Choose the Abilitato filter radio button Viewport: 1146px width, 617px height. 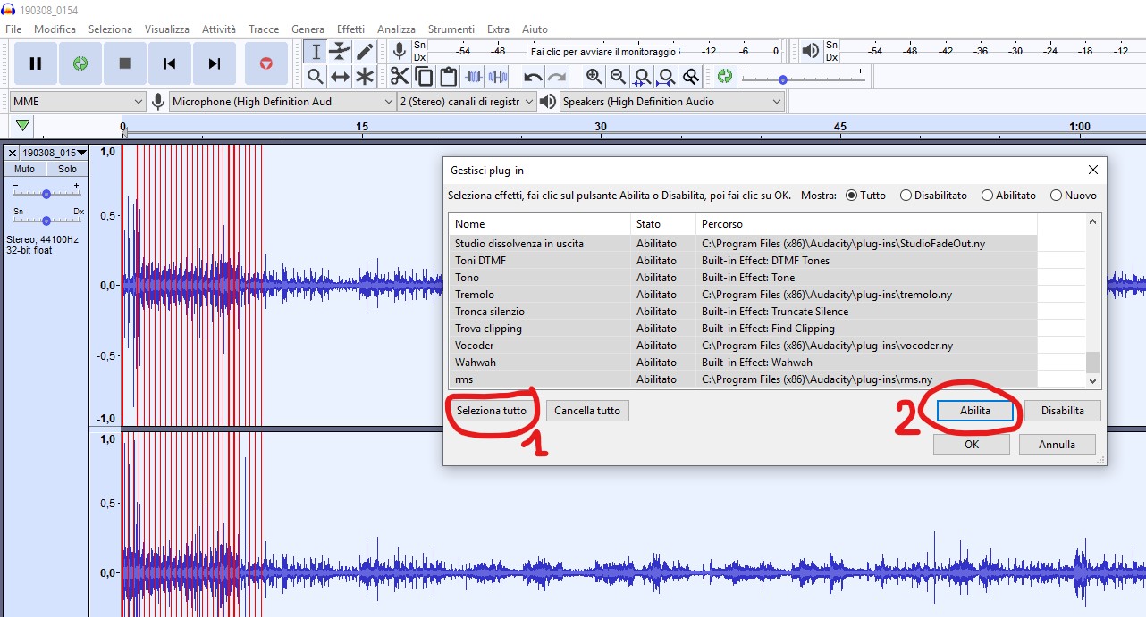tap(988, 196)
